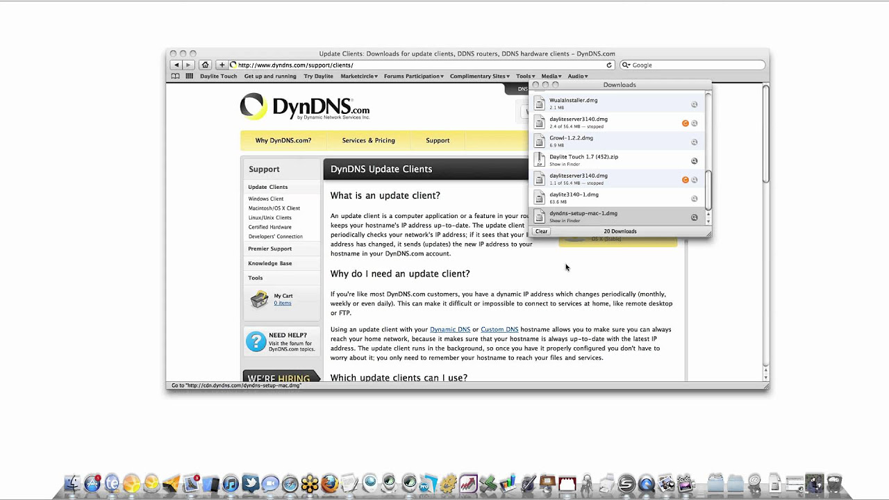
Task: Select the Update Clients sidebar heading
Action: pyautogui.click(x=268, y=187)
